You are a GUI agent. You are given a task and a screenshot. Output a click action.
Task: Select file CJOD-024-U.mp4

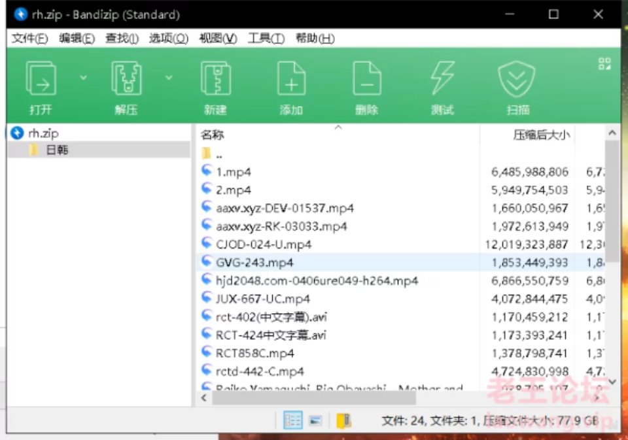tap(264, 245)
